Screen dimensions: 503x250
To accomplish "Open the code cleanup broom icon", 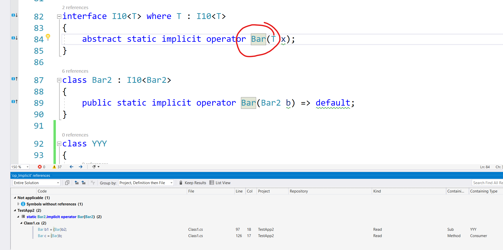I will [94, 167].
